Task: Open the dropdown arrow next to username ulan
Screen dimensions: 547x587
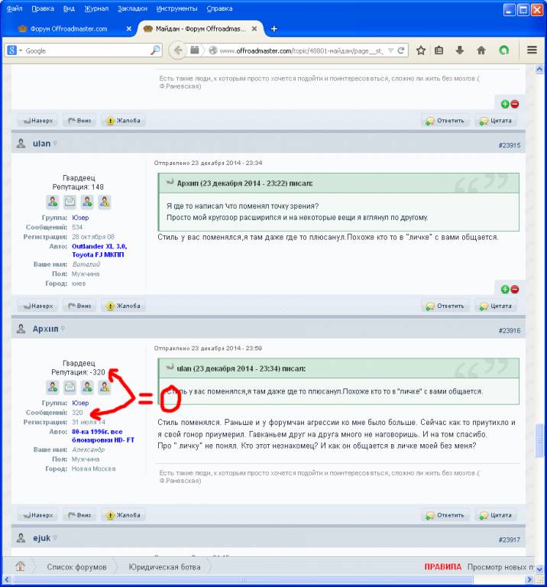Action: pos(56,144)
